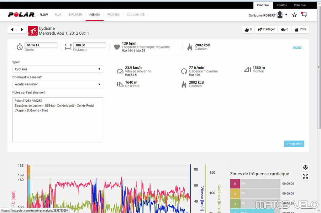Viewport: 321px width, 213px height.
Task: Switch to the Polar Flow top tab
Action: click(x=263, y=5)
